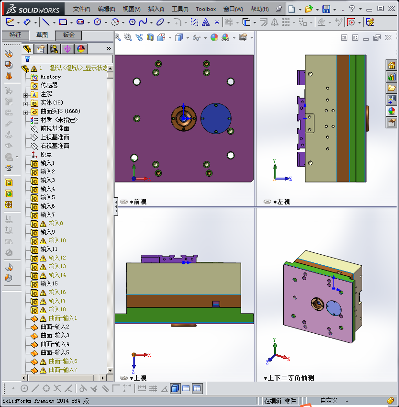Select the Circle sketch tool
The width and height of the screenshot is (399, 407).
(98, 22)
